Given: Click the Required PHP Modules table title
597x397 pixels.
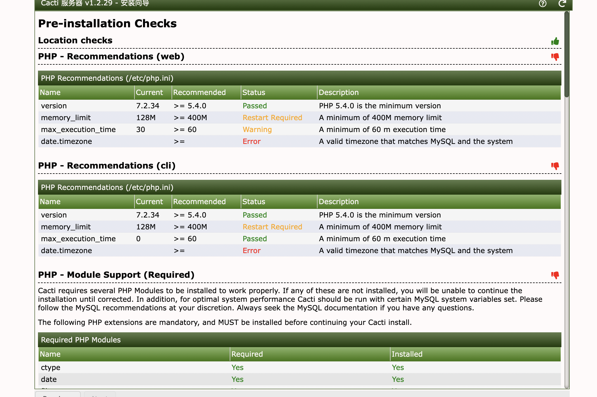Looking at the screenshot, I should (x=81, y=340).
